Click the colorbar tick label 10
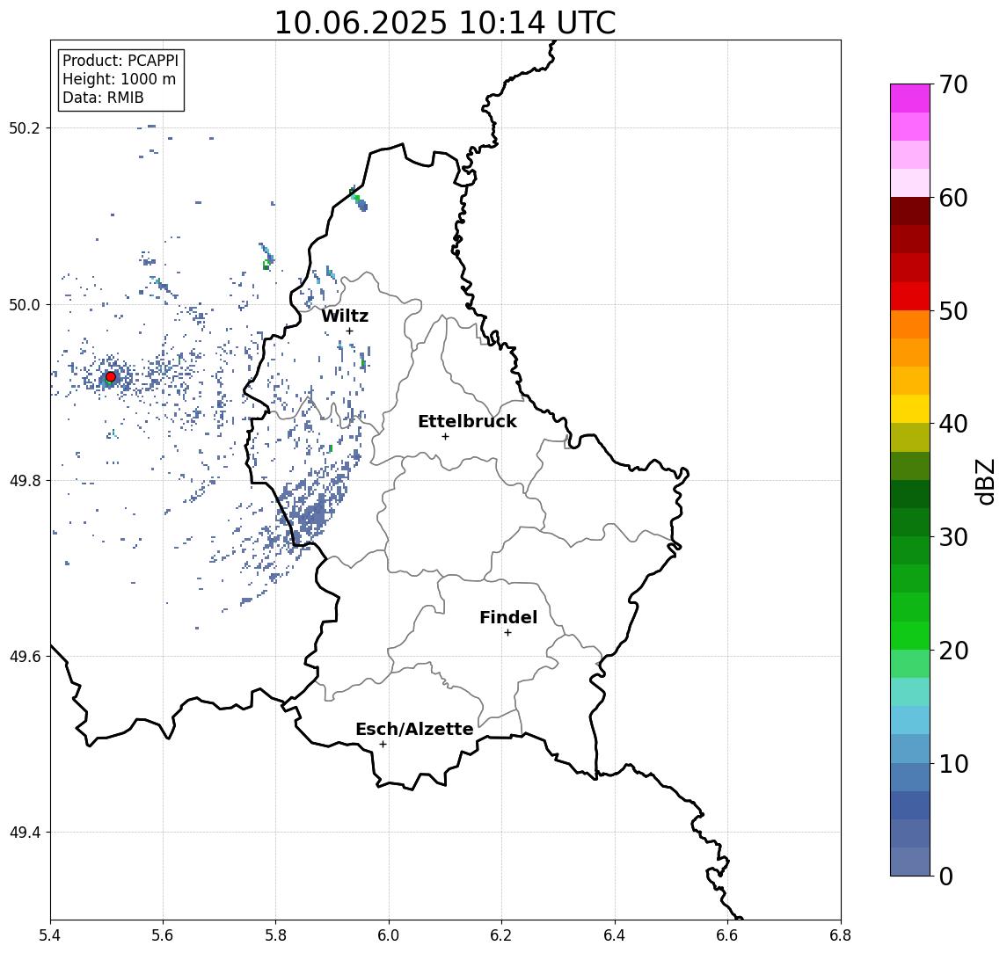The width and height of the screenshot is (1007, 953). (x=953, y=764)
